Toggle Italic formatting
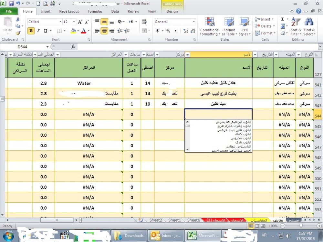Image resolution: width=323 pixels, height=242 pixels. pyautogui.click(x=38, y=31)
